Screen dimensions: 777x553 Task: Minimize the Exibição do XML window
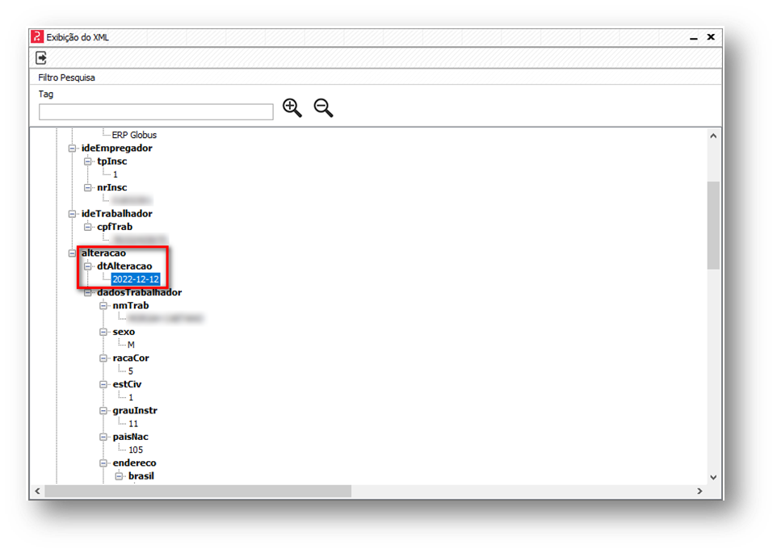pos(694,38)
